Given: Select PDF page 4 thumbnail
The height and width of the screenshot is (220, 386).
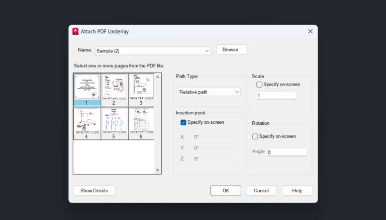Looking at the screenshot, I should coord(87,123).
